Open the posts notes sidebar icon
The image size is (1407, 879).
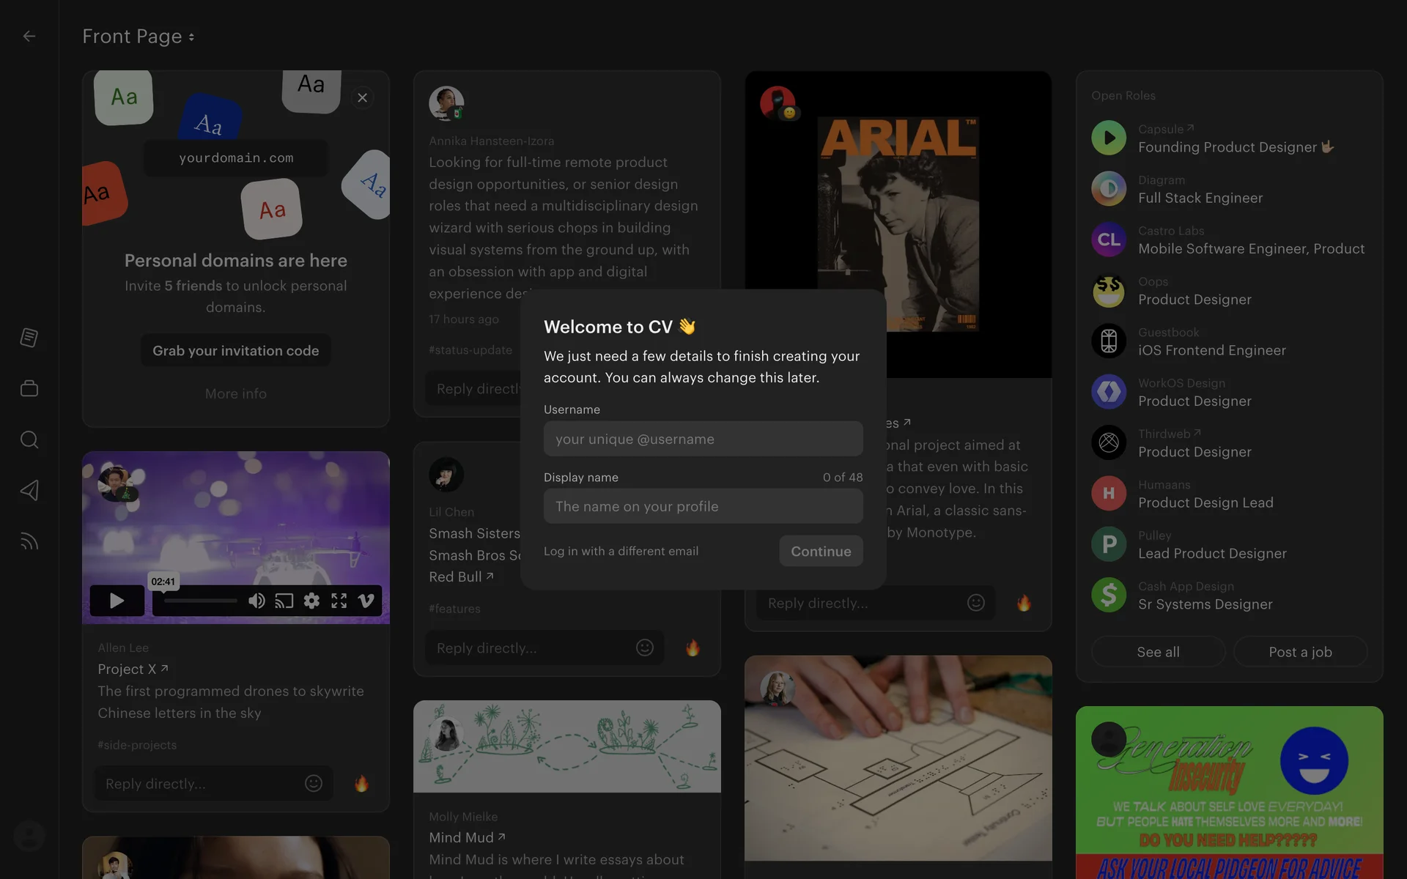coord(29,338)
